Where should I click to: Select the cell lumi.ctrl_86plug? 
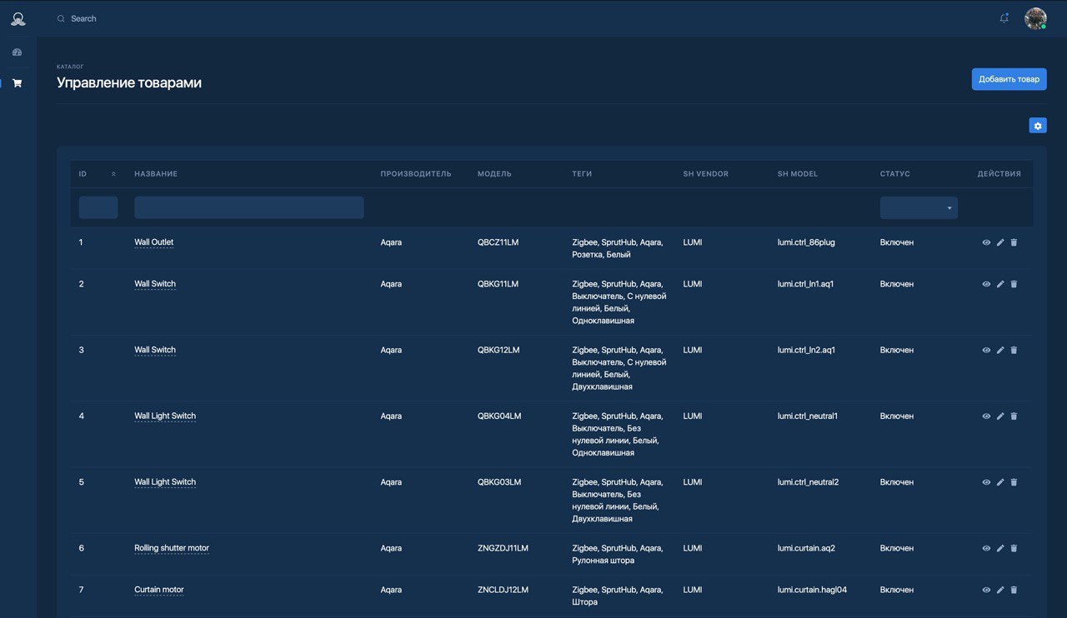point(806,242)
